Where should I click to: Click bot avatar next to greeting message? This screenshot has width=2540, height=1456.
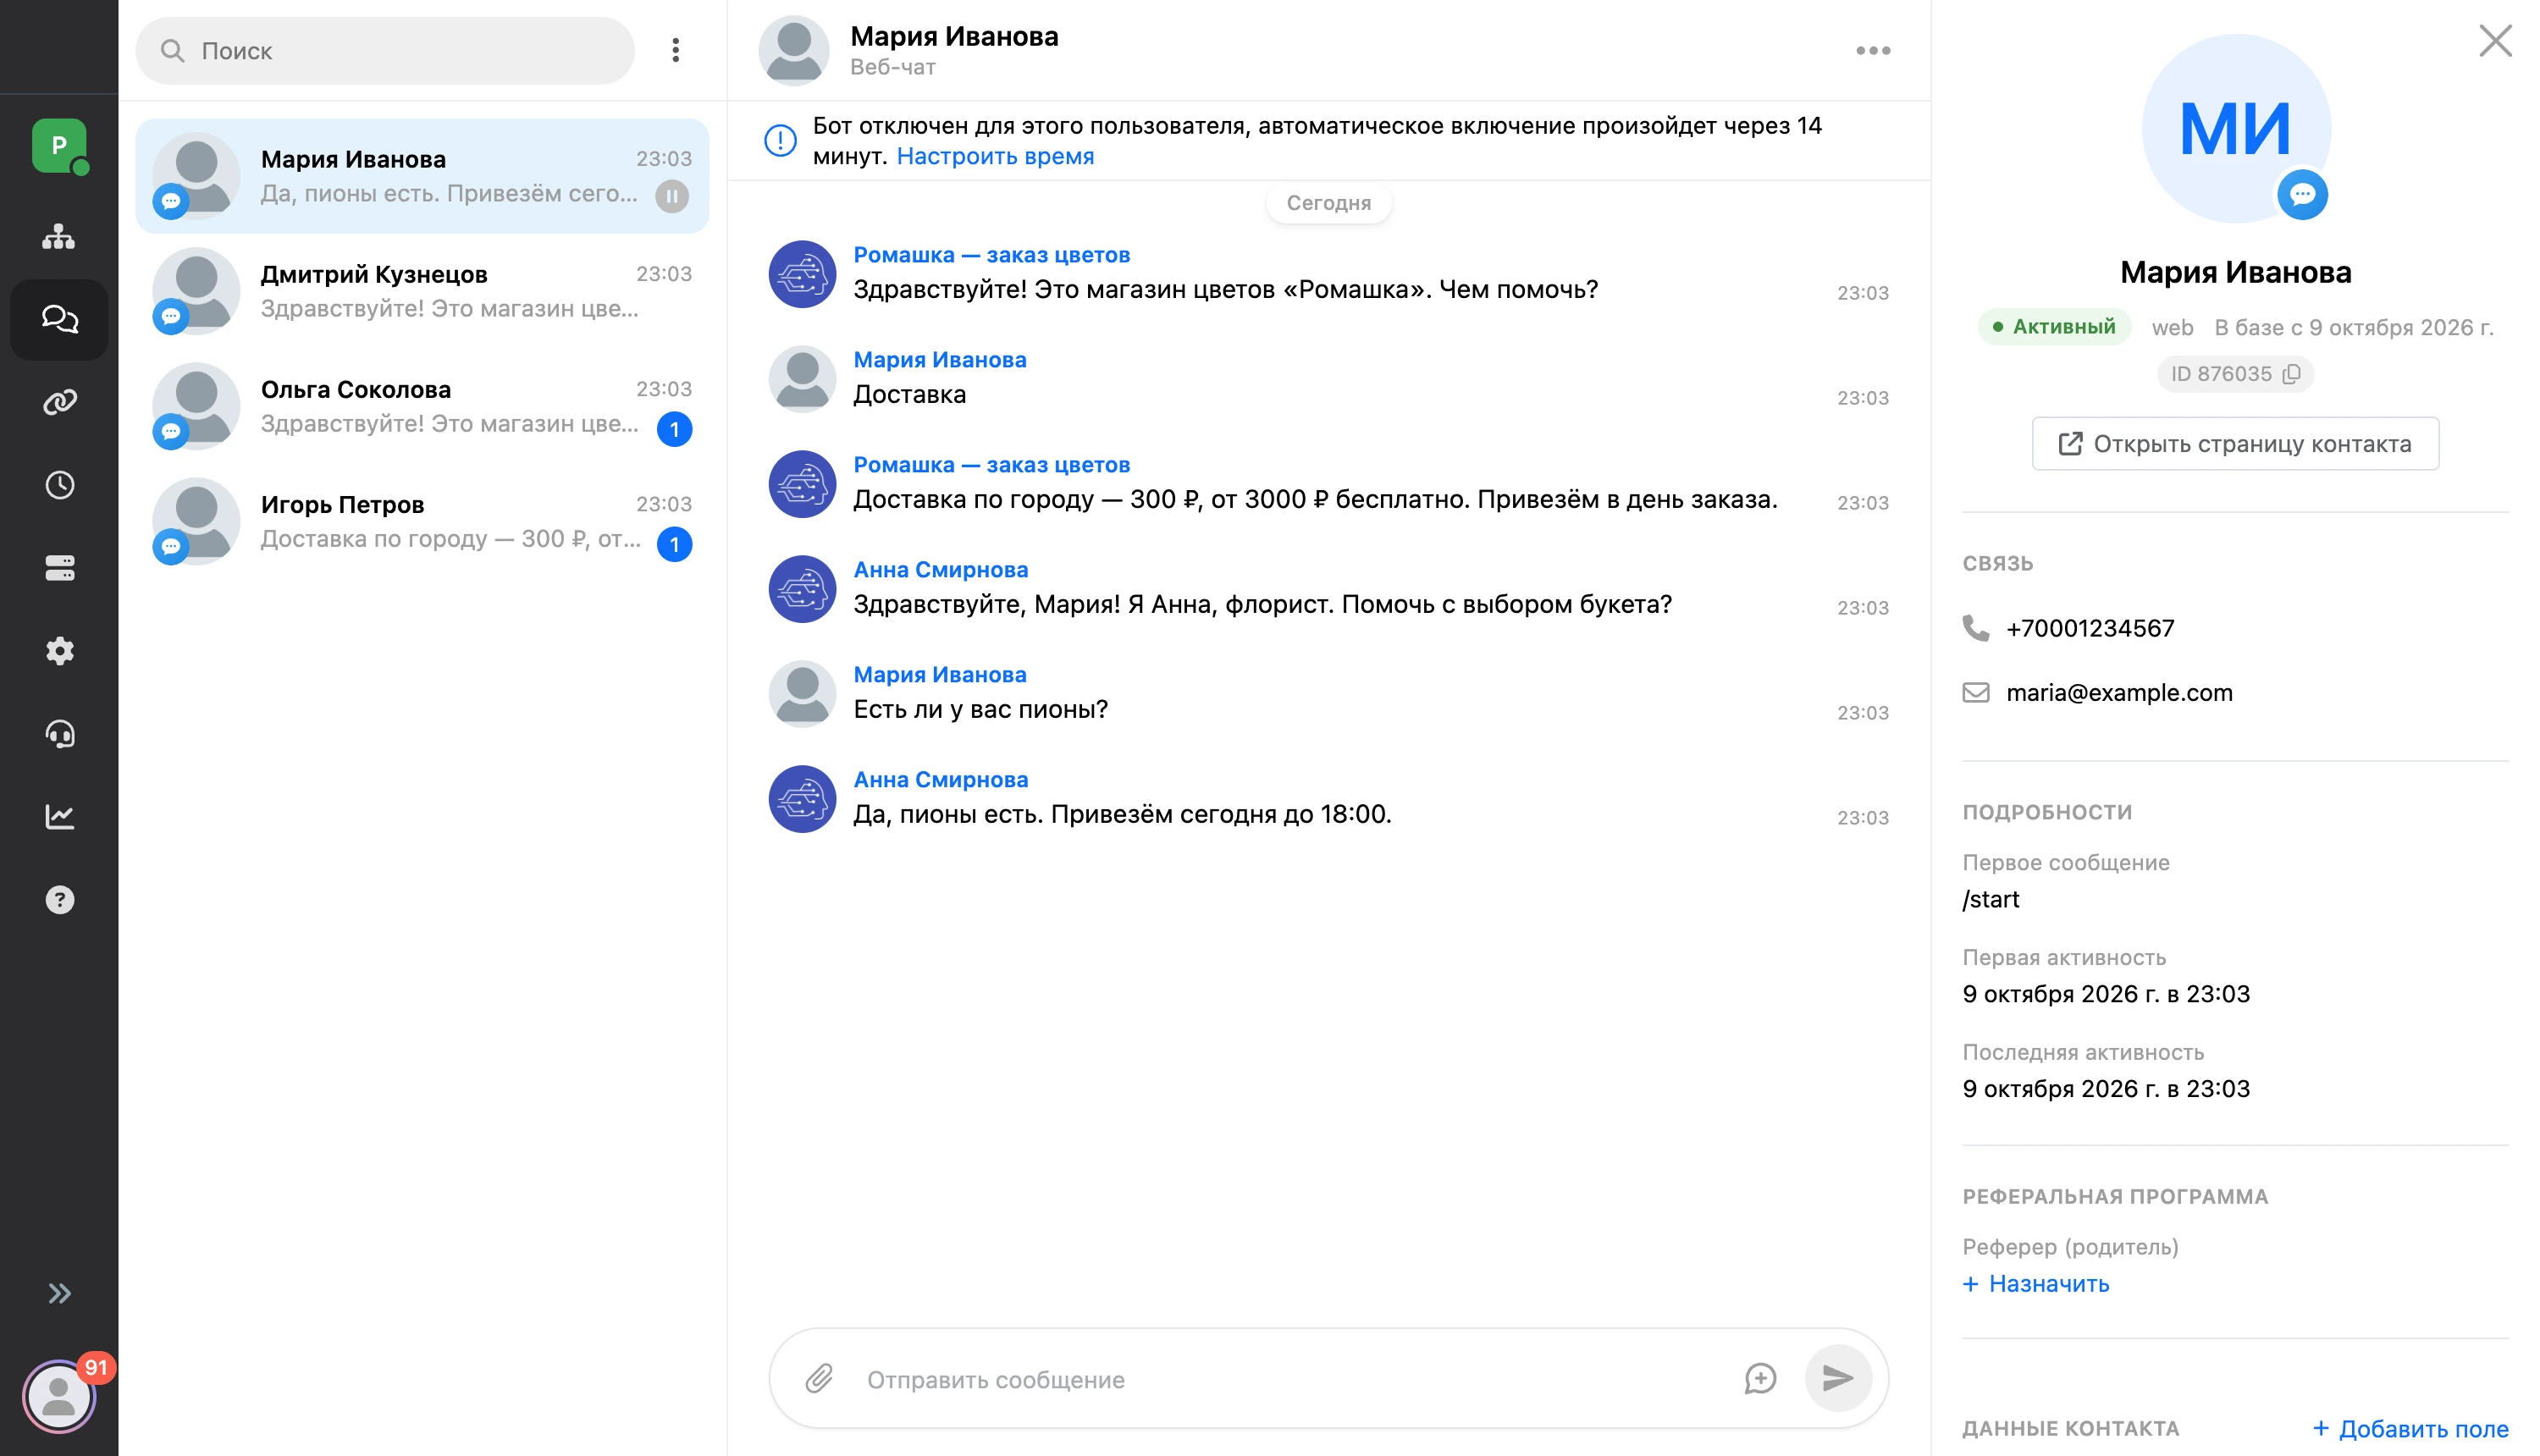pyautogui.click(x=802, y=274)
